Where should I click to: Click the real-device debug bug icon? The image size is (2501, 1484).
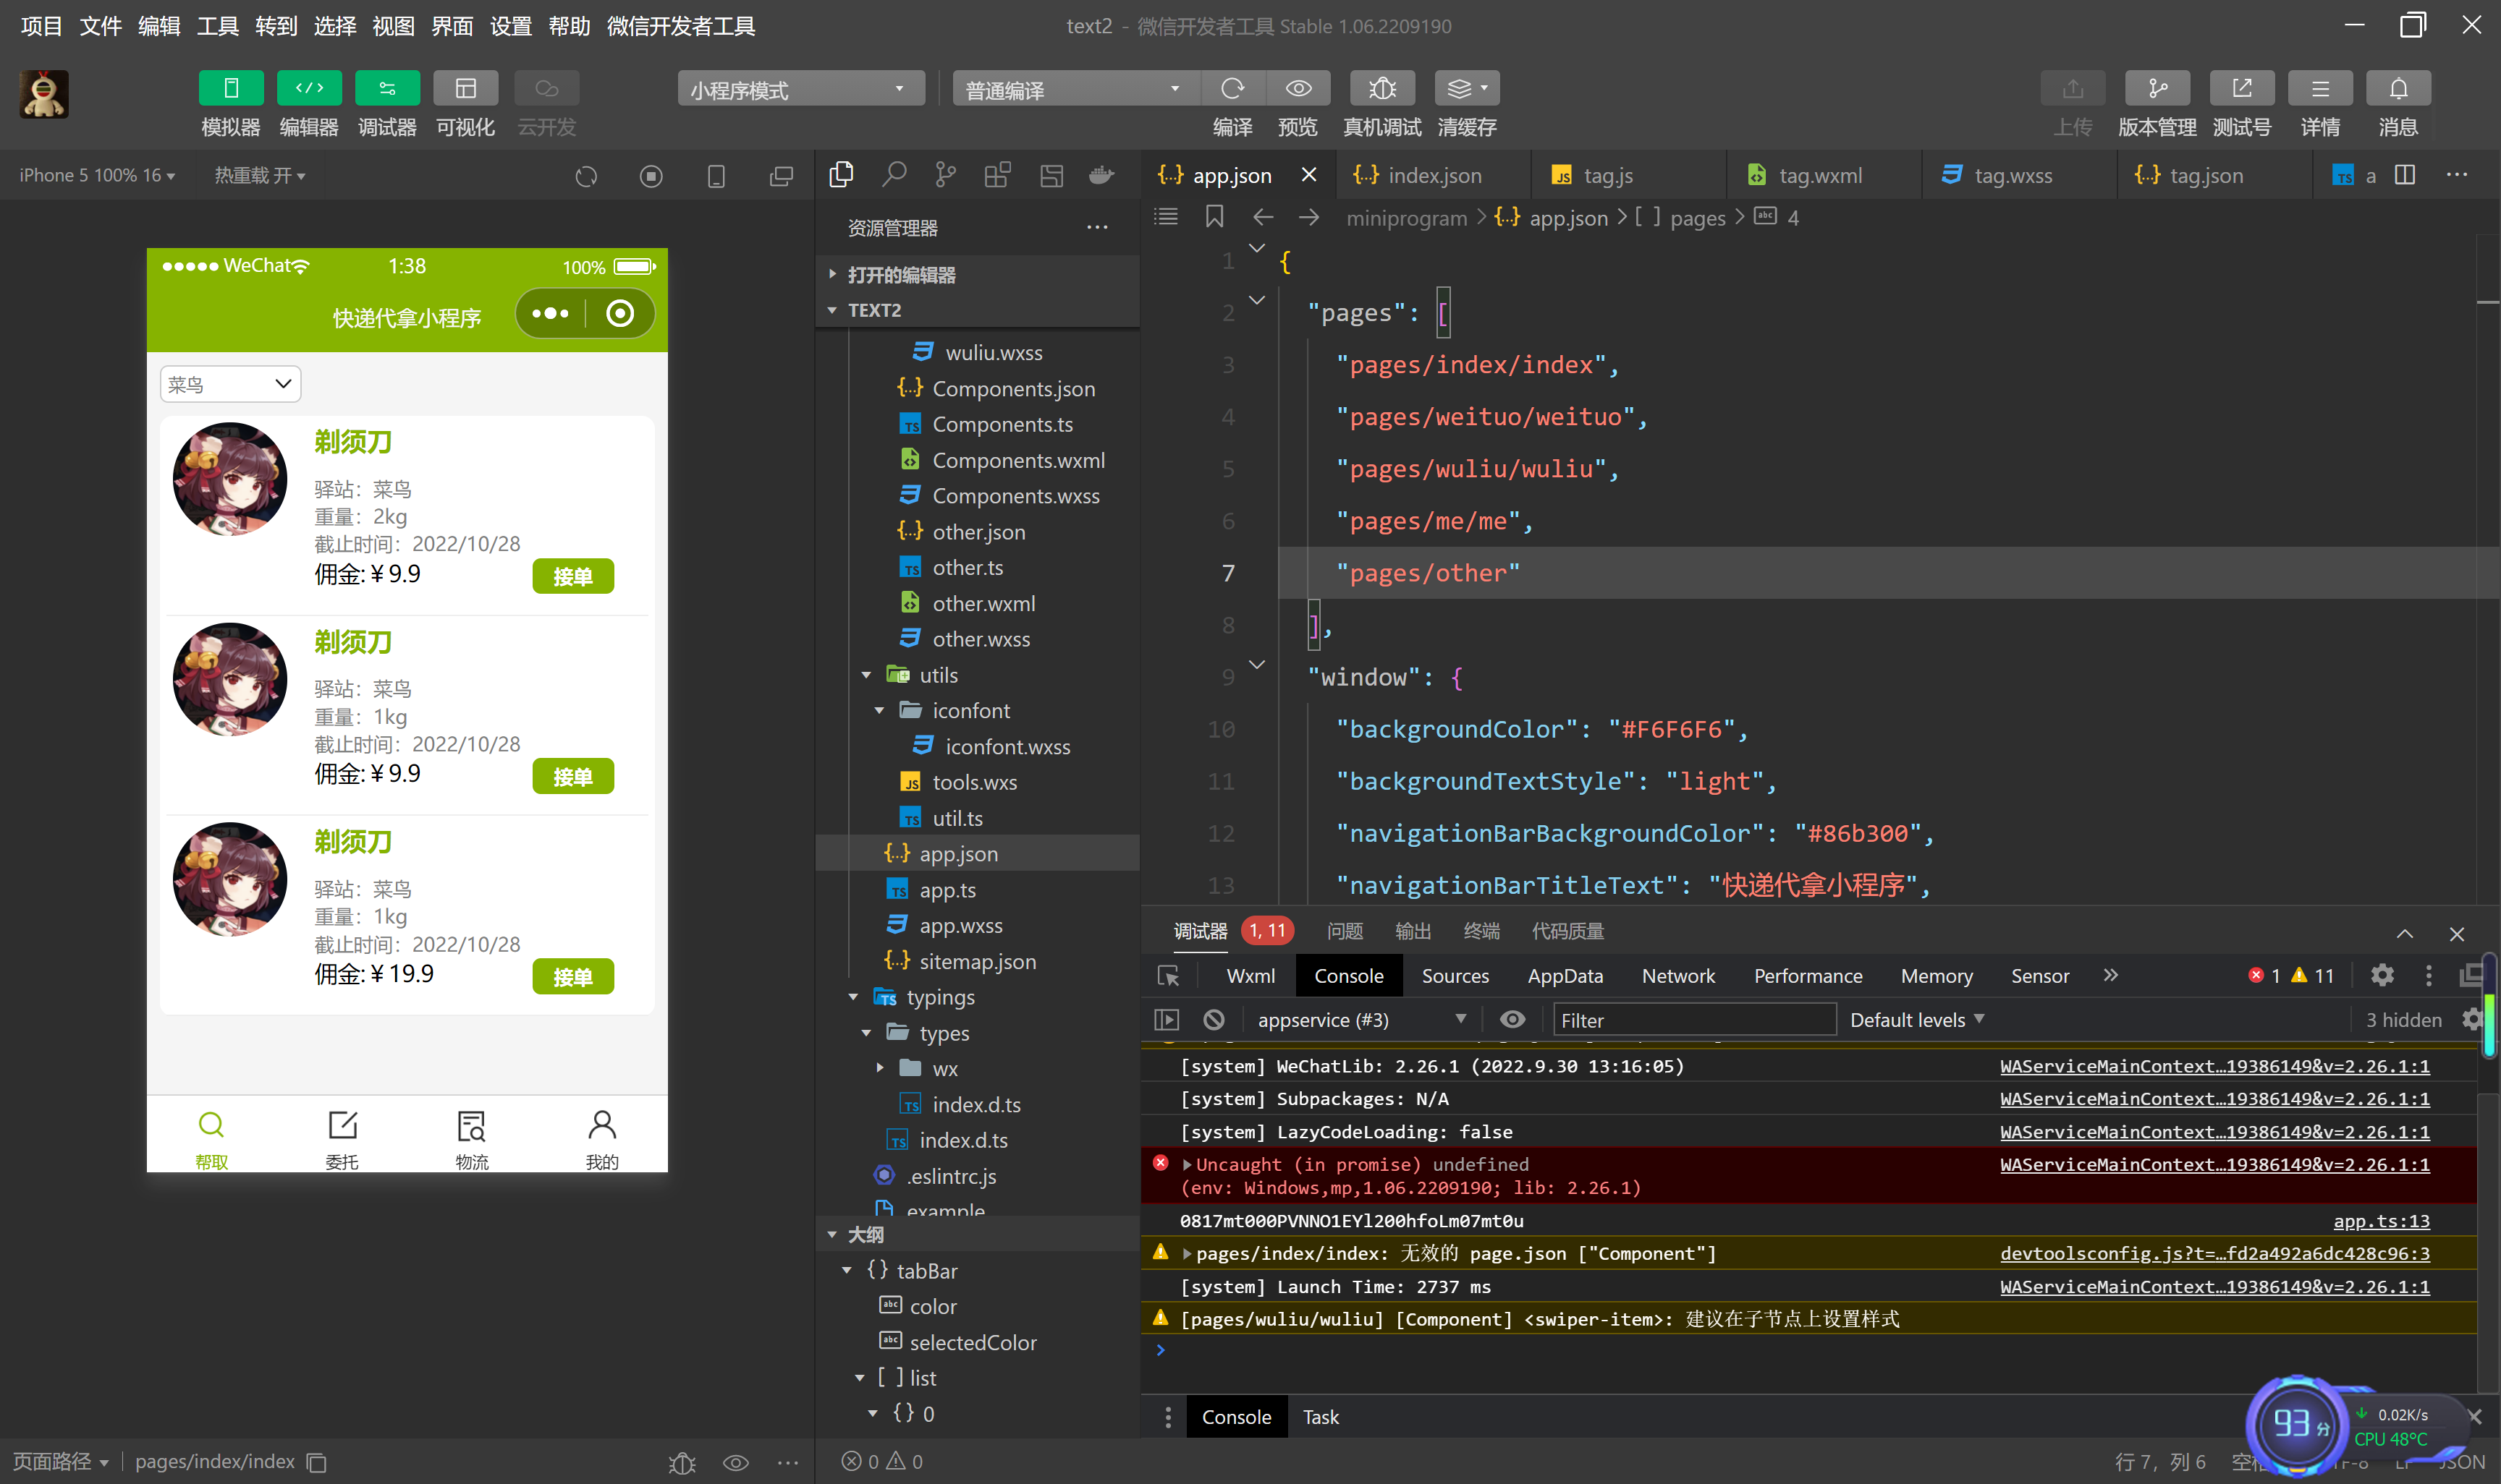(1381, 89)
